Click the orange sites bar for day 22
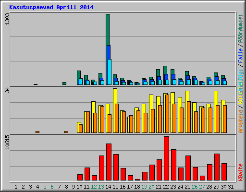The height and width of the screenshot is (192, 246). click(x=167, y=114)
